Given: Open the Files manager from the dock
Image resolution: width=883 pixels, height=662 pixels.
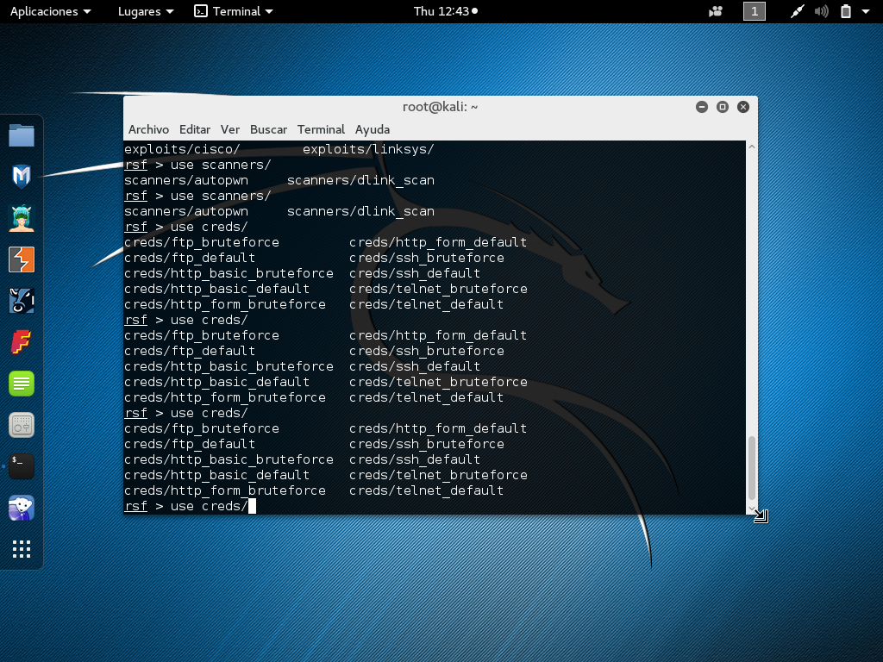Looking at the screenshot, I should coord(22,134).
